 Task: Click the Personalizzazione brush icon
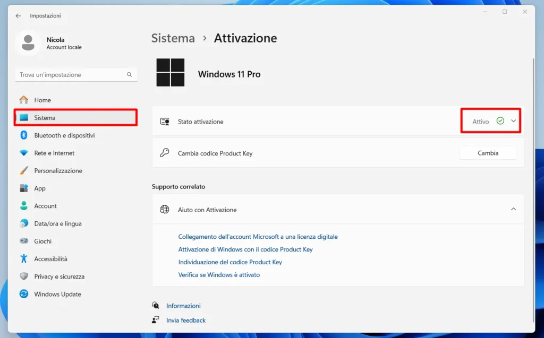pyautogui.click(x=23, y=170)
